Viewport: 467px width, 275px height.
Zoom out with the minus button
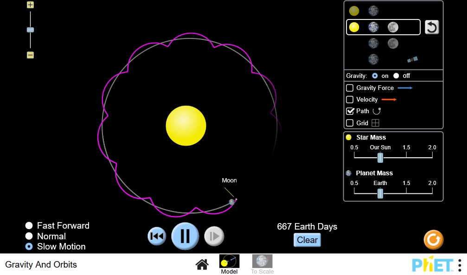30,55
